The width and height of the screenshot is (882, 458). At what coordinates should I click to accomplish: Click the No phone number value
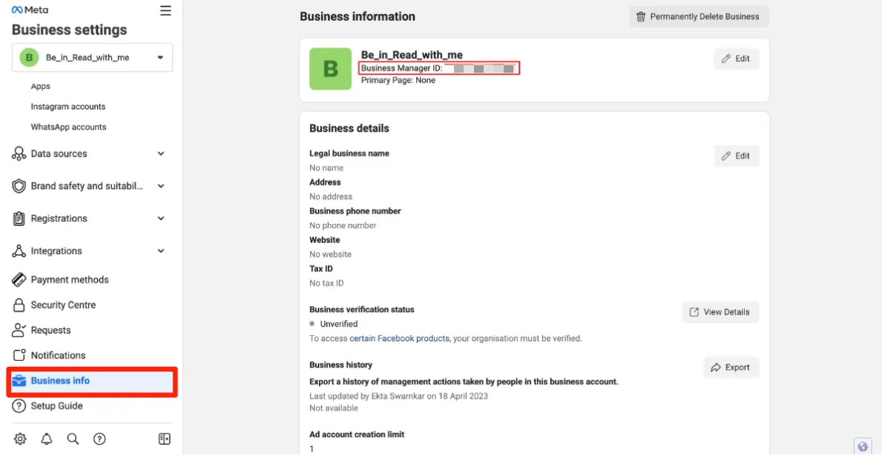point(343,225)
